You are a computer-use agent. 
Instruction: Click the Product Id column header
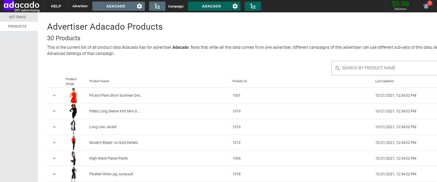240,81
